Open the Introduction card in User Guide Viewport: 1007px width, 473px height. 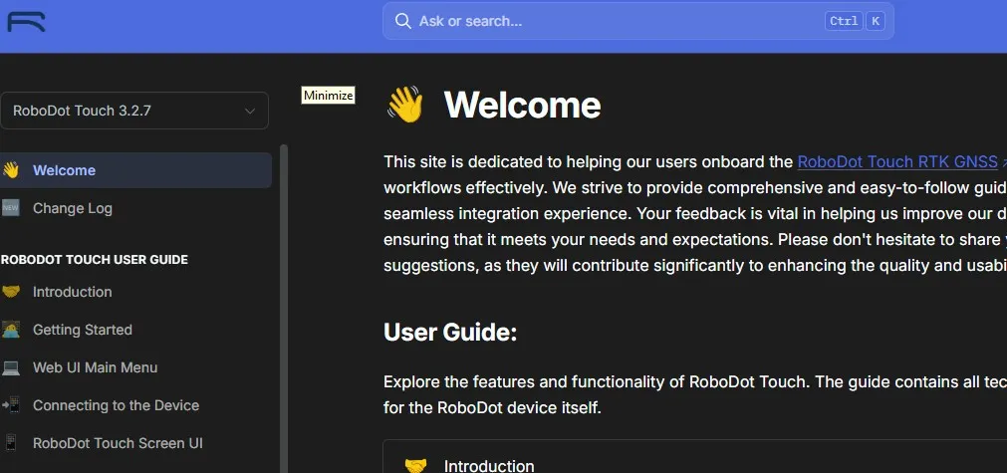tap(695, 457)
